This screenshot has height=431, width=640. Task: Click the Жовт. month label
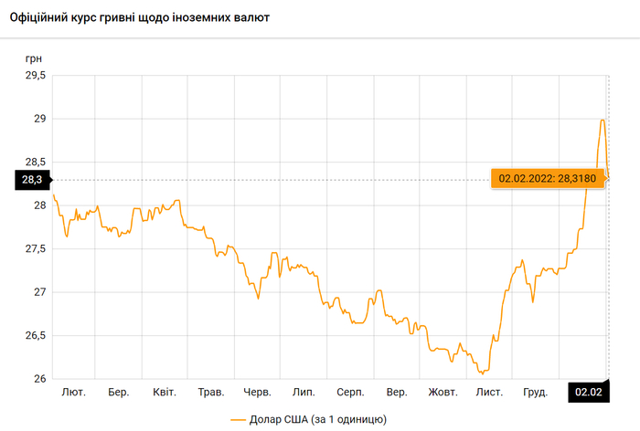point(443,393)
